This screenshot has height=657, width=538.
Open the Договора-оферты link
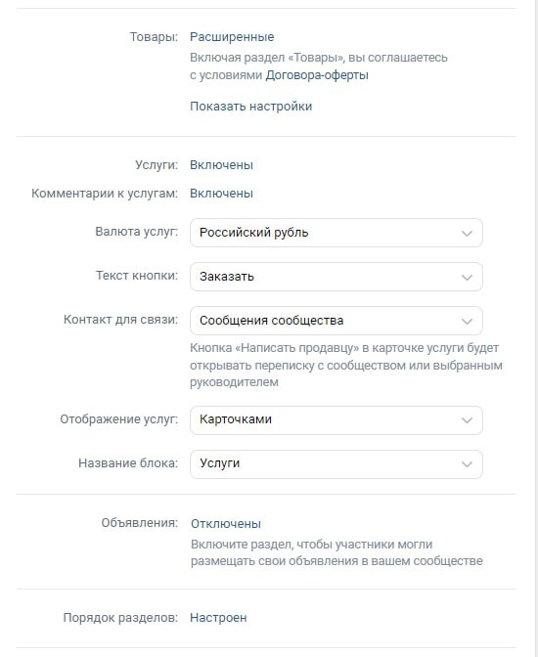click(317, 75)
